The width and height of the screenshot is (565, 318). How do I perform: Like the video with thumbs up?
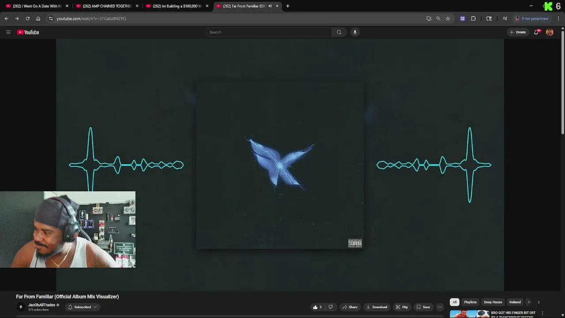(x=317, y=307)
